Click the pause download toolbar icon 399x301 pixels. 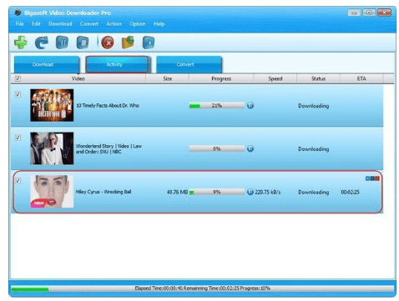coord(62,43)
